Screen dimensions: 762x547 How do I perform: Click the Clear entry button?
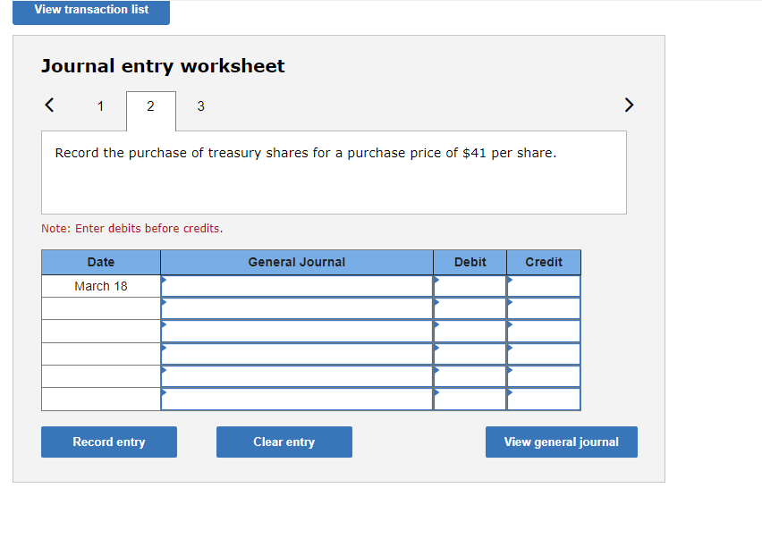tap(284, 442)
